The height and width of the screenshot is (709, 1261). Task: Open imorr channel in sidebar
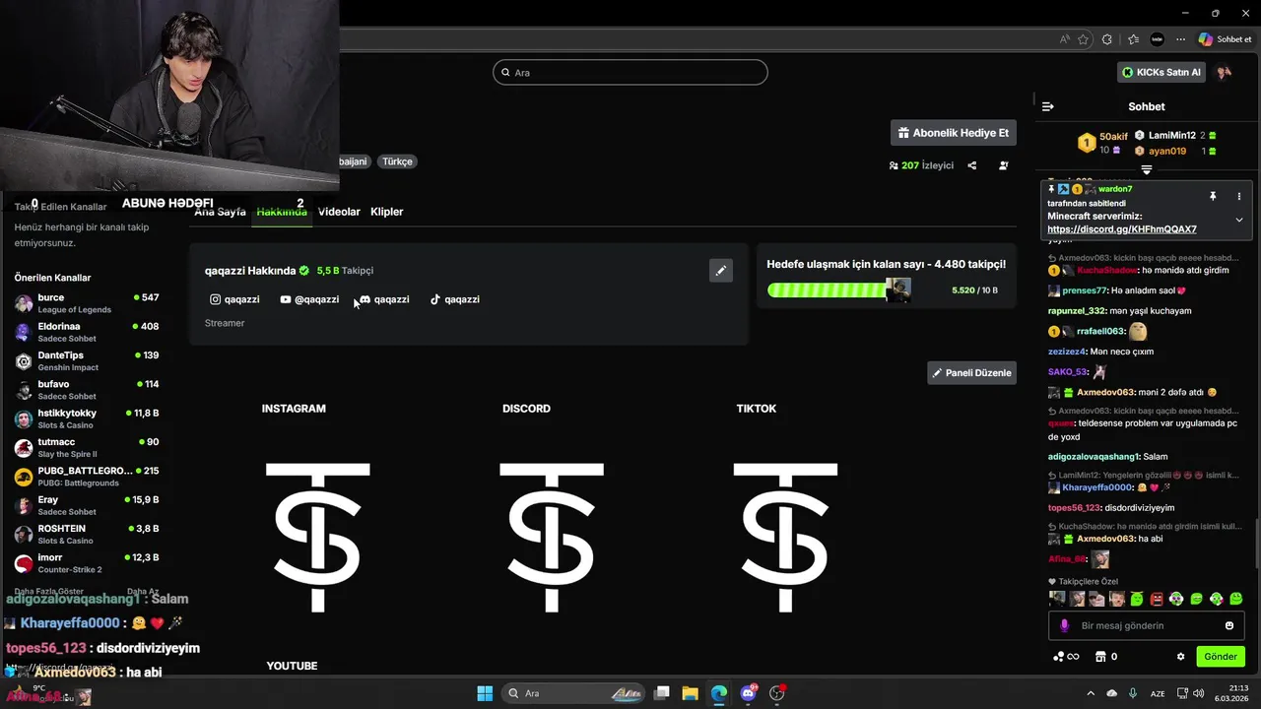click(x=87, y=563)
